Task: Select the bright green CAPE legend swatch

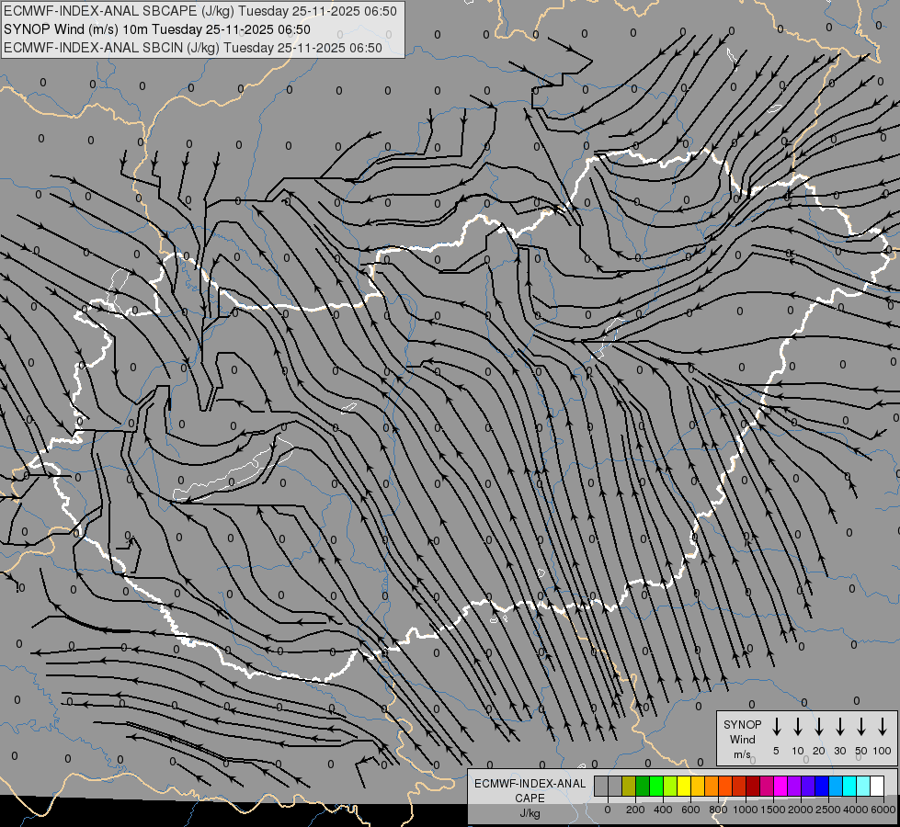Action: (x=656, y=786)
